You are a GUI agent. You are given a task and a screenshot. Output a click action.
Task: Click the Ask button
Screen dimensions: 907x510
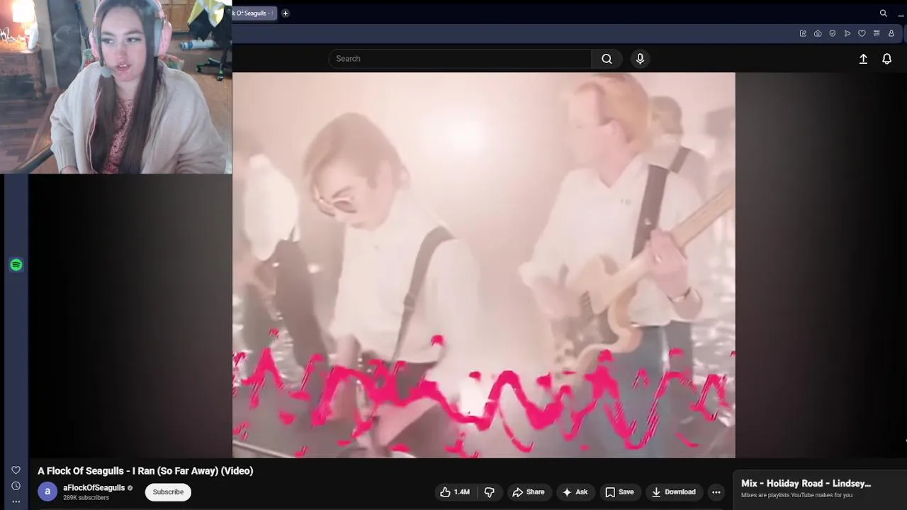point(575,492)
